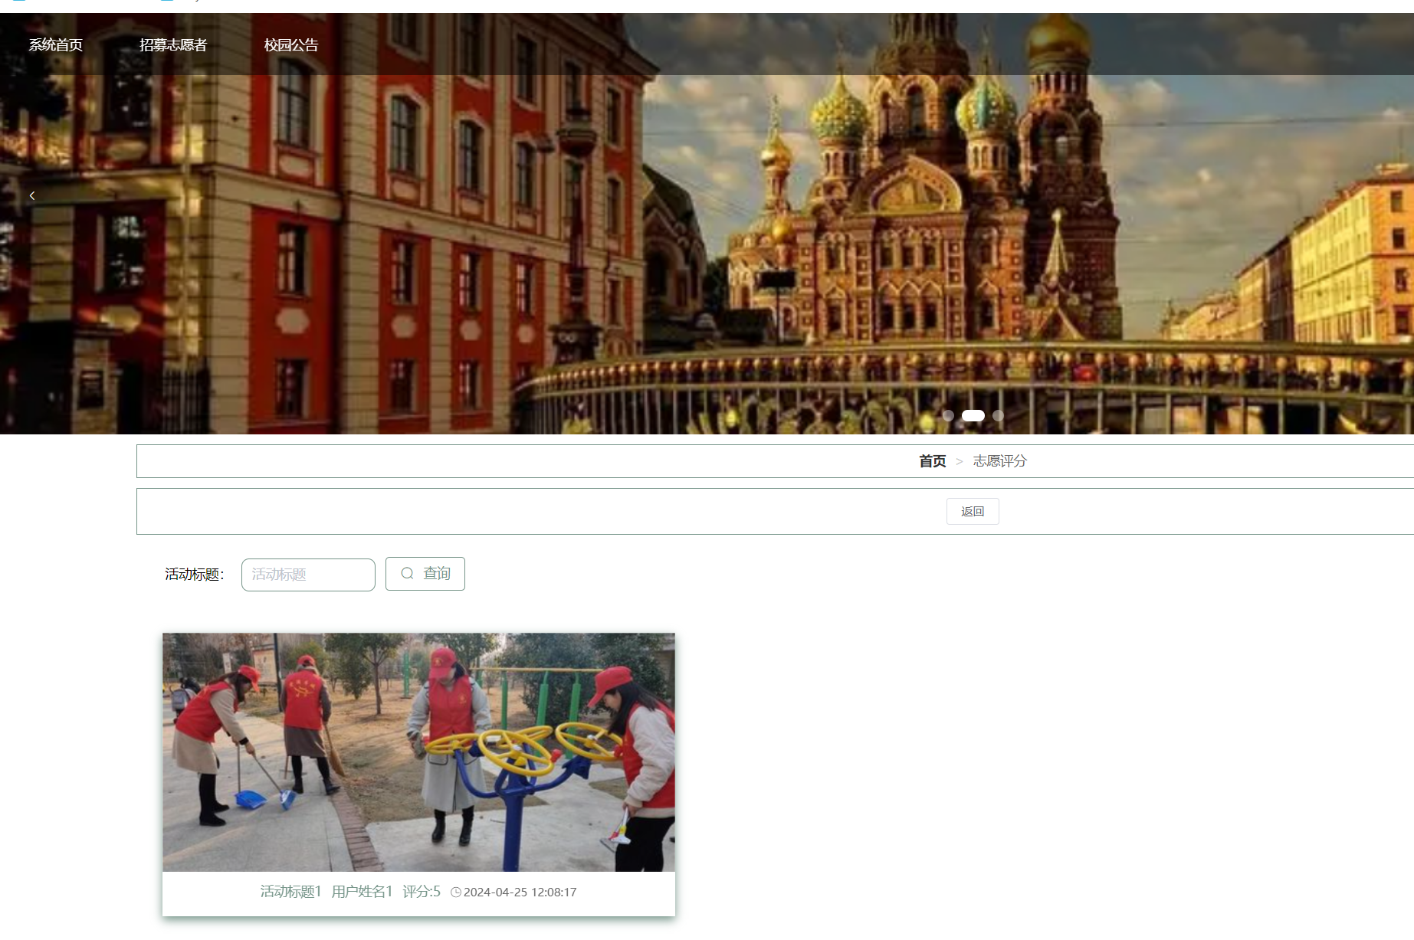Open the volunteer cleaning activity thumbnail

[x=418, y=752]
